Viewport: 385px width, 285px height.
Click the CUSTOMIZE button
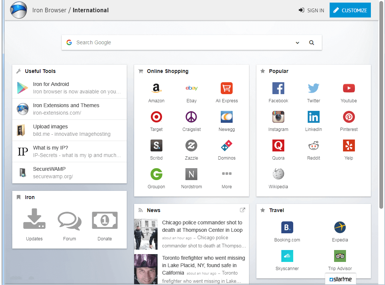[350, 10]
